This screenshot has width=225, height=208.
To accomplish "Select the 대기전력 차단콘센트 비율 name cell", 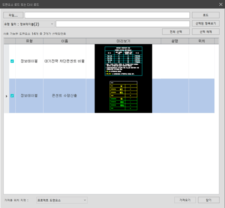I will [64, 61].
